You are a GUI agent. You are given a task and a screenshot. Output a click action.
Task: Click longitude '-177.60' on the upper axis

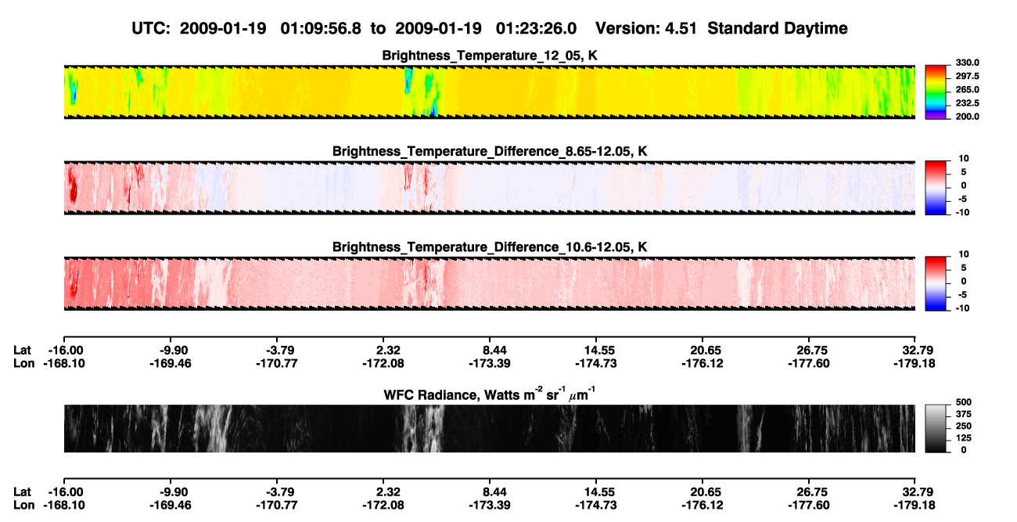809,363
